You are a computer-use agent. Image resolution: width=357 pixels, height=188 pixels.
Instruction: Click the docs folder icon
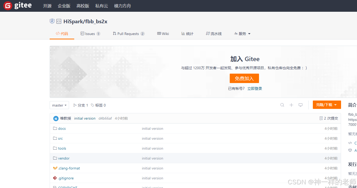click(55, 128)
